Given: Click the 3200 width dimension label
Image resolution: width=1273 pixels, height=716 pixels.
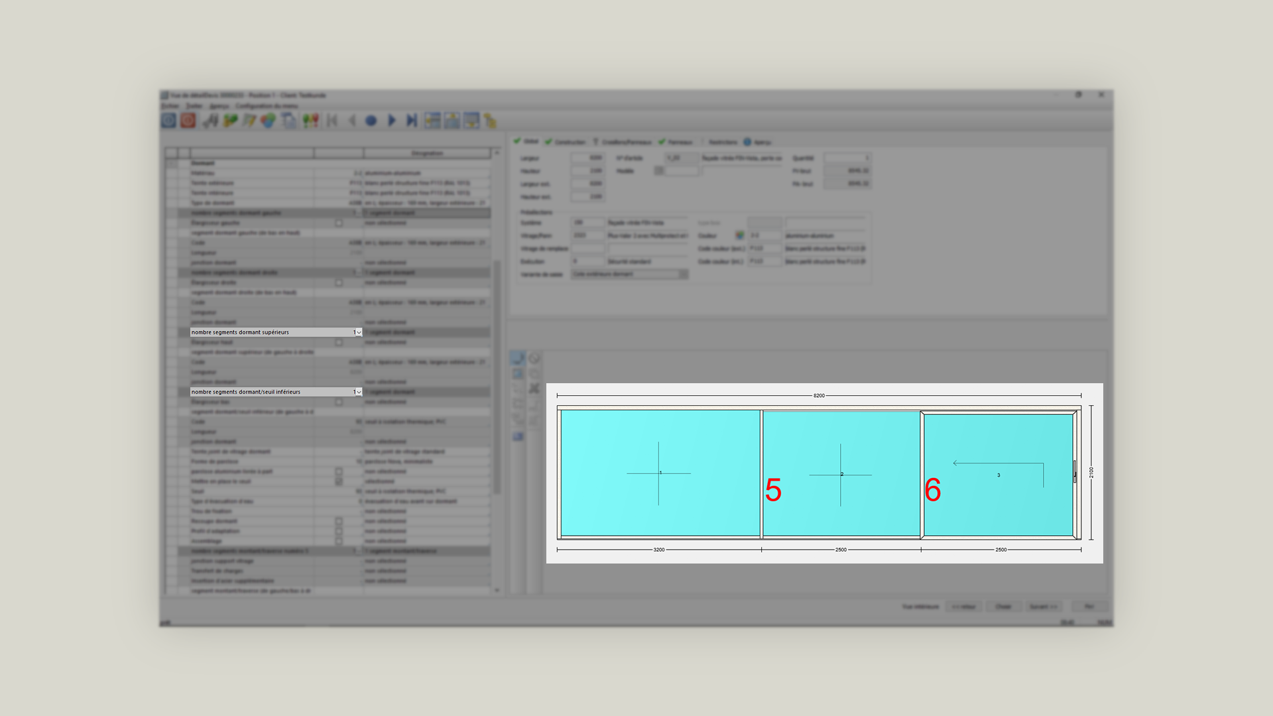Looking at the screenshot, I should point(659,550).
